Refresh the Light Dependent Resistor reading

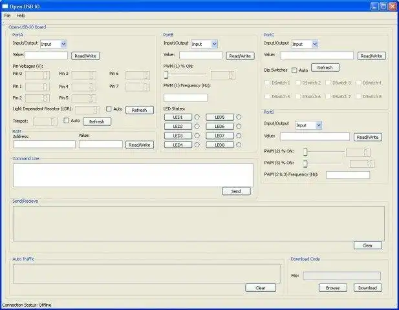point(140,110)
